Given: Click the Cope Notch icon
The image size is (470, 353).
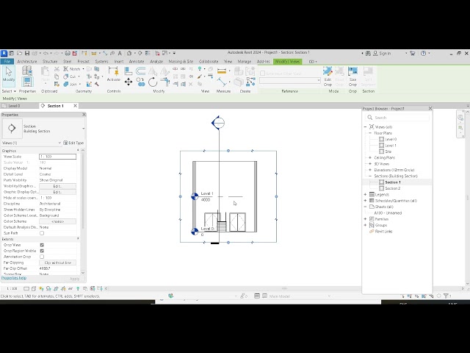Looking at the screenshot, I should point(72,69).
